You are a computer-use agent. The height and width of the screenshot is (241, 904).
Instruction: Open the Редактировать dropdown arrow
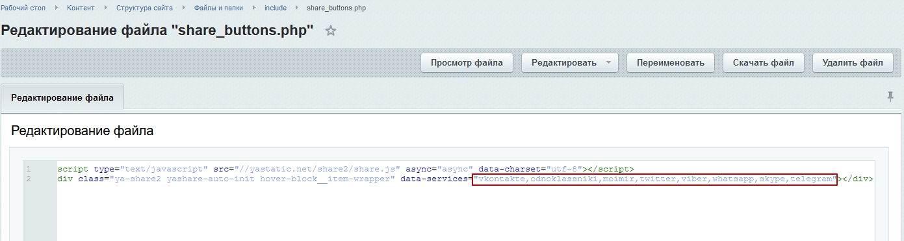coord(608,63)
